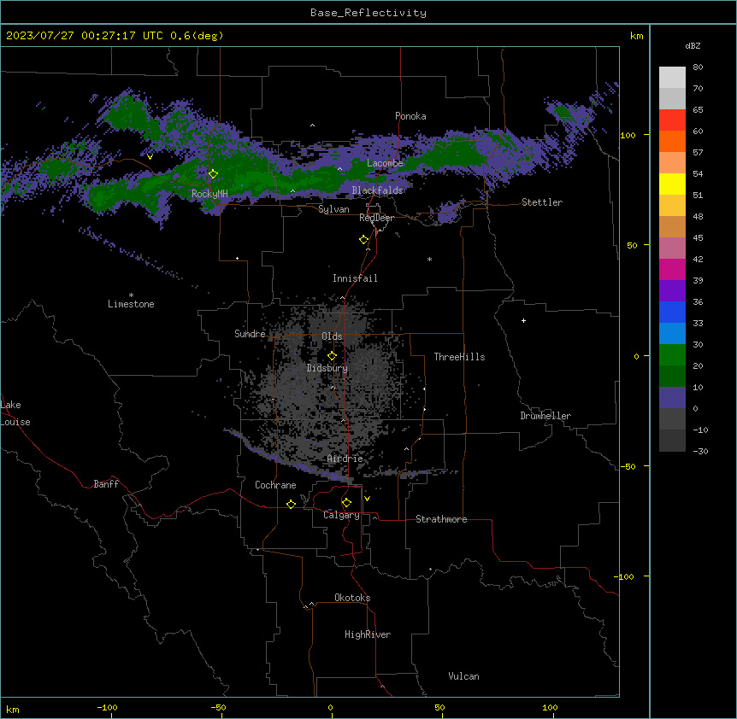Select the yellow 51–54 dBZ legend swatch
The image size is (737, 719).
tap(672, 184)
